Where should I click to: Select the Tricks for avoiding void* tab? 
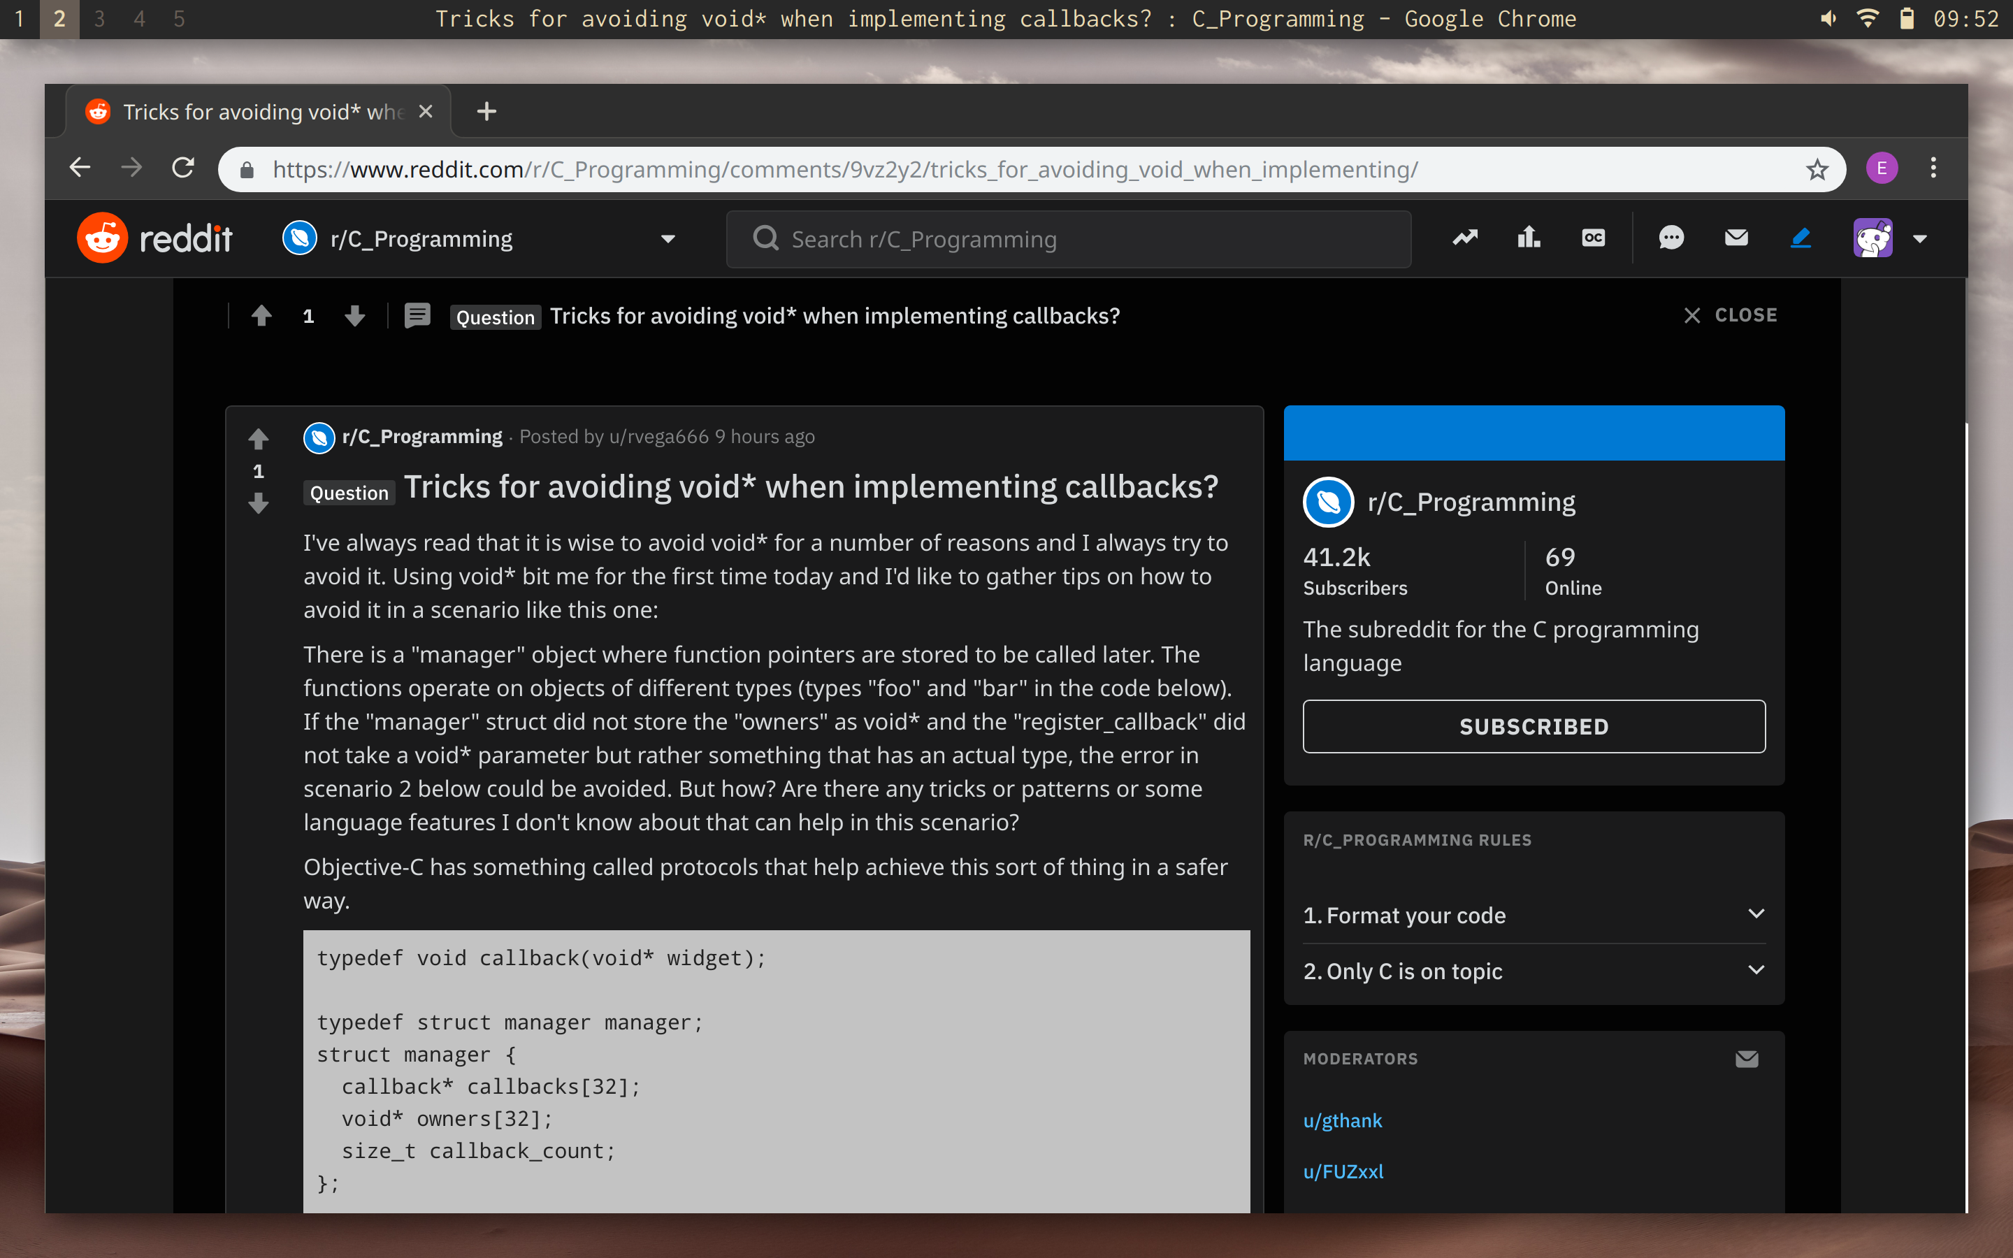click(x=258, y=112)
